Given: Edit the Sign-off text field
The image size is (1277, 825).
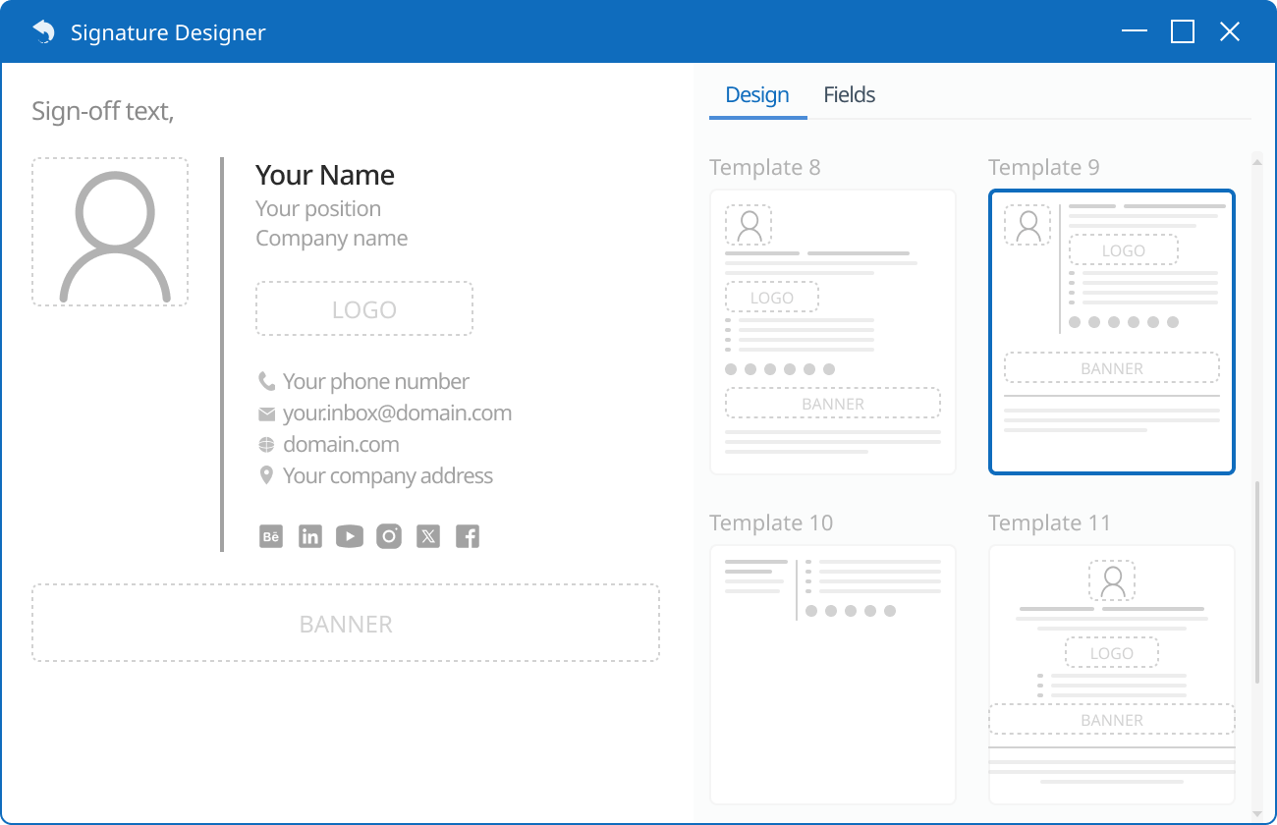Looking at the screenshot, I should 103,111.
